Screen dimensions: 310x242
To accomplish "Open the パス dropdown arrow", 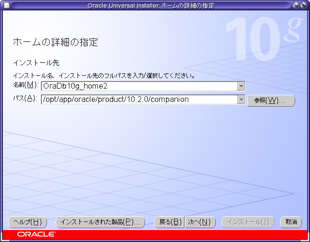I will click(241, 100).
